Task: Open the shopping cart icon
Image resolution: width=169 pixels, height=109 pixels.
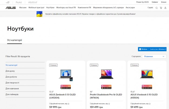Action: point(161,8)
